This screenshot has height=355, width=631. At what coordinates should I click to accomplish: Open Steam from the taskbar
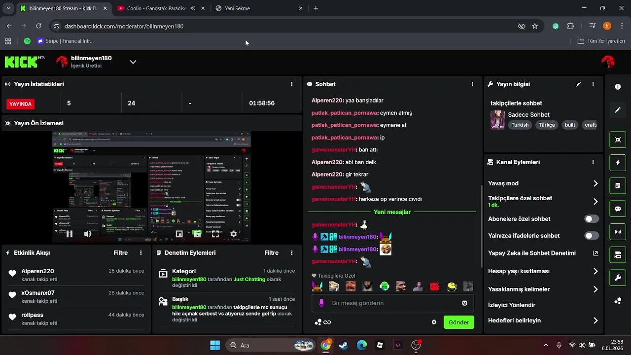pos(344,345)
